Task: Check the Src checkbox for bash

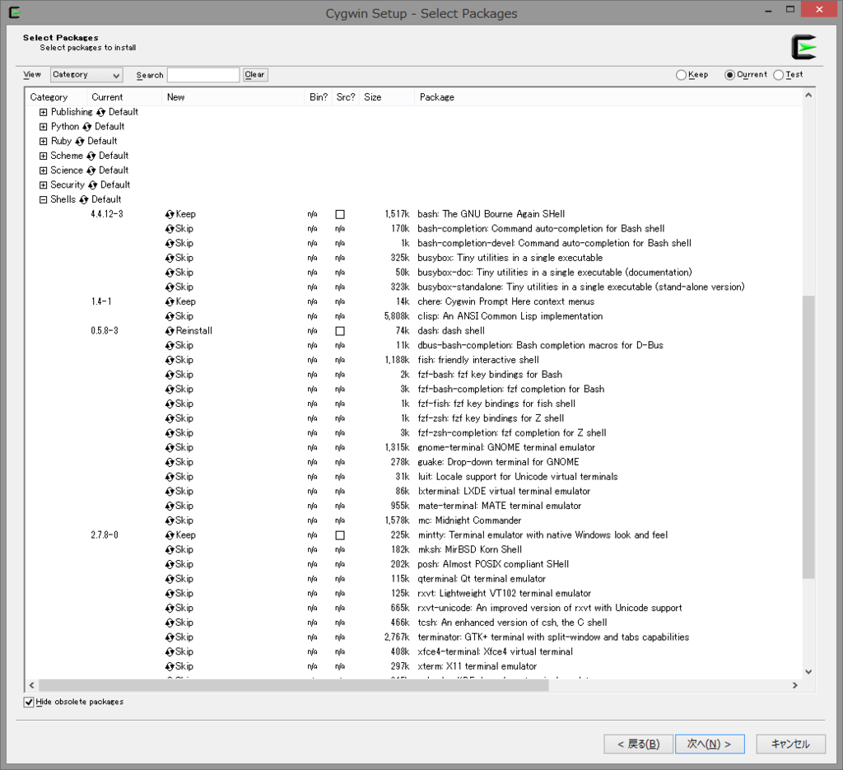Action: pyautogui.click(x=340, y=215)
